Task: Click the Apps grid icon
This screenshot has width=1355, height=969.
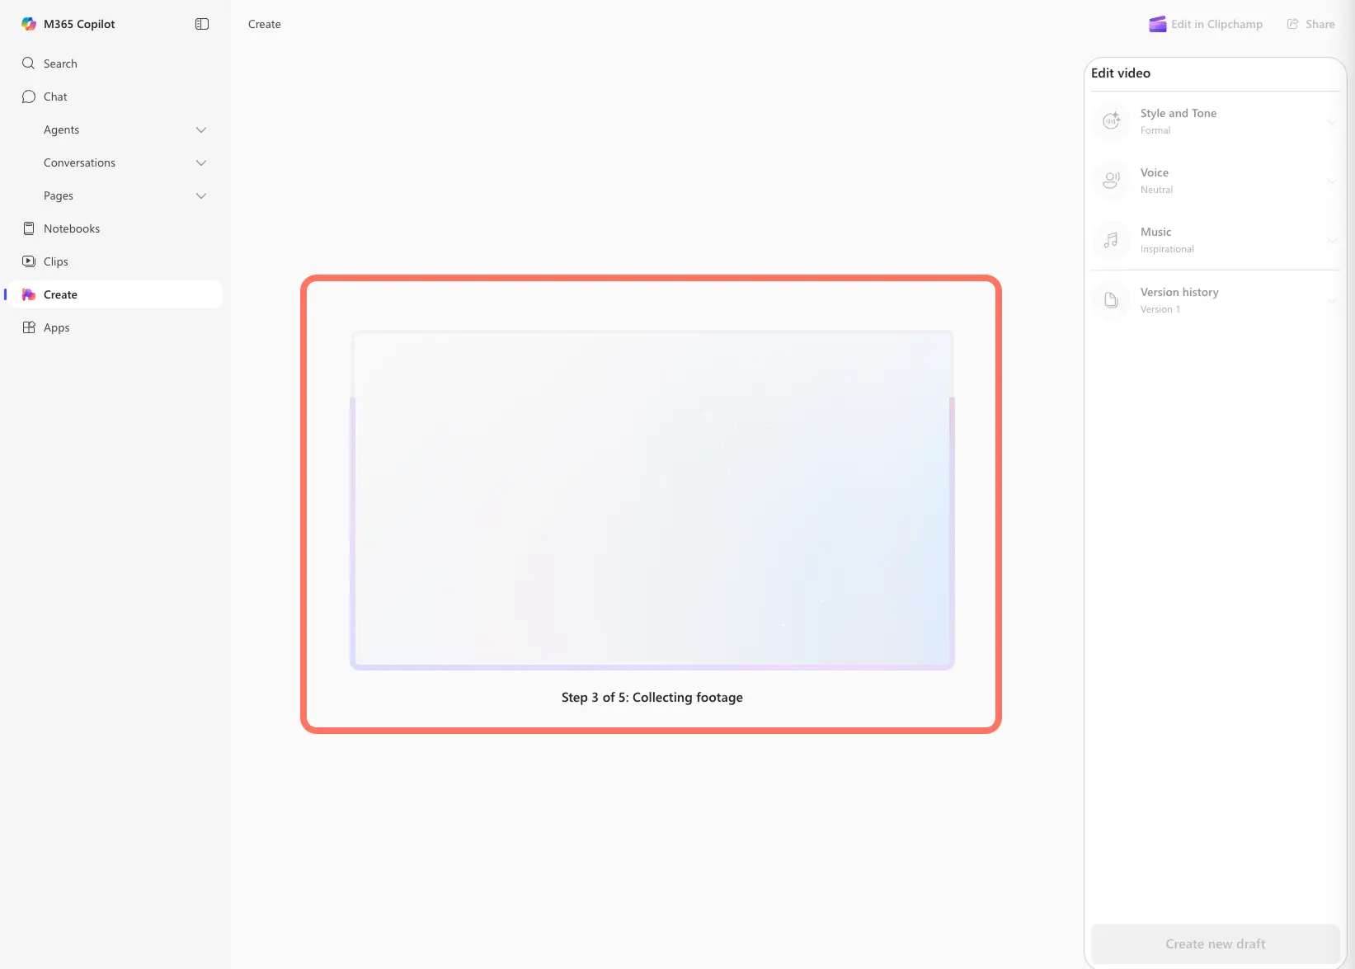Action: pyautogui.click(x=29, y=327)
